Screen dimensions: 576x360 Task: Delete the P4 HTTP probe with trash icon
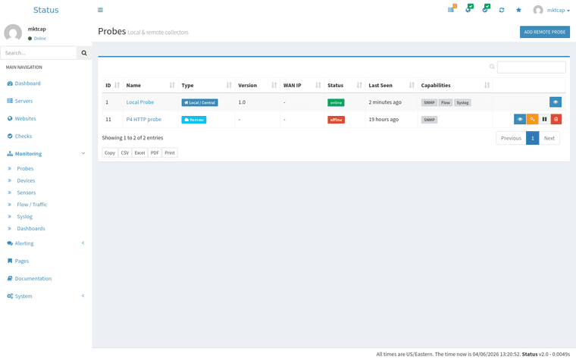(x=556, y=119)
